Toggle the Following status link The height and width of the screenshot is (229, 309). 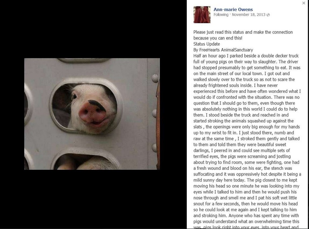pyautogui.click(x=221, y=14)
